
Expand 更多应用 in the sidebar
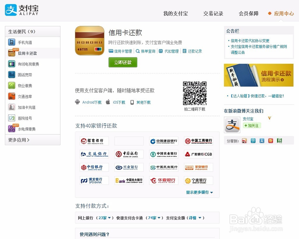tap(19, 140)
